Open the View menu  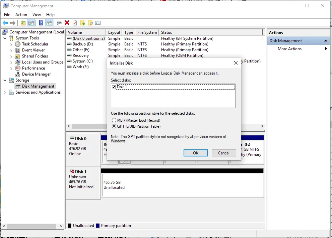(x=37, y=15)
